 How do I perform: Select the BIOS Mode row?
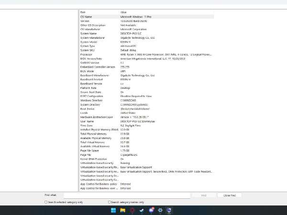(x=147, y=71)
